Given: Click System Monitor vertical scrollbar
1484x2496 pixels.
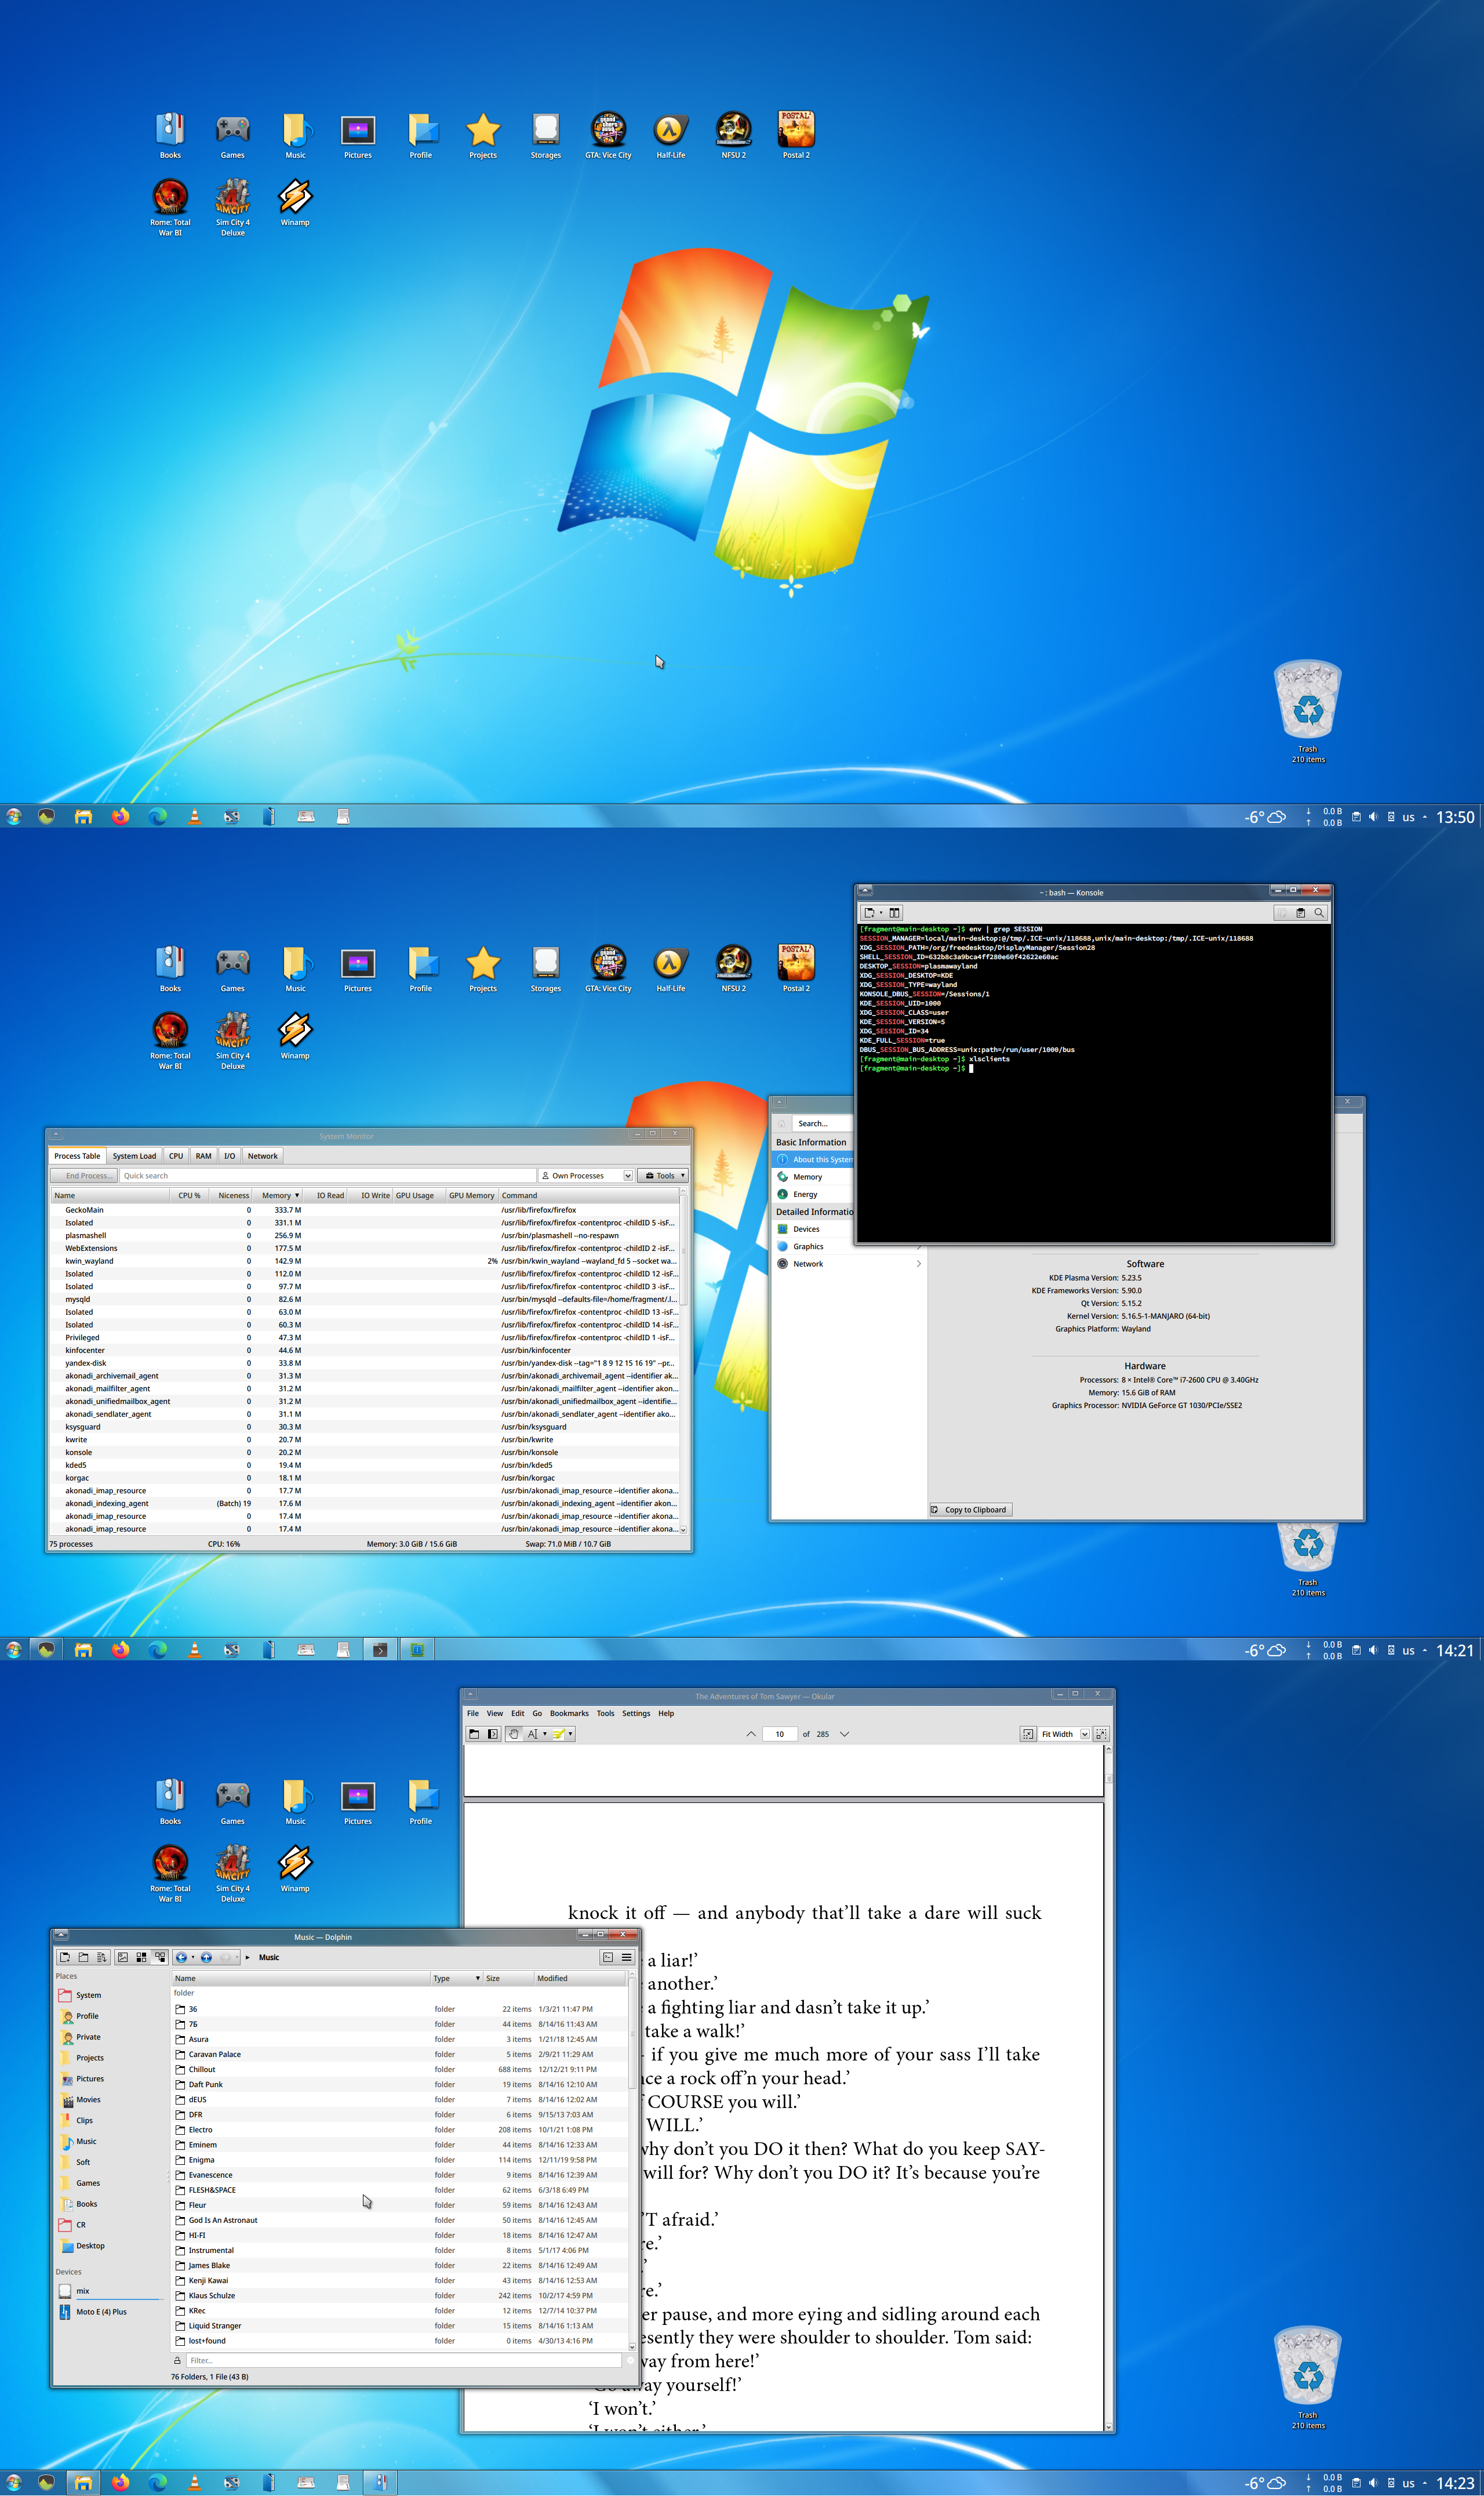Looking at the screenshot, I should coord(683,1361).
